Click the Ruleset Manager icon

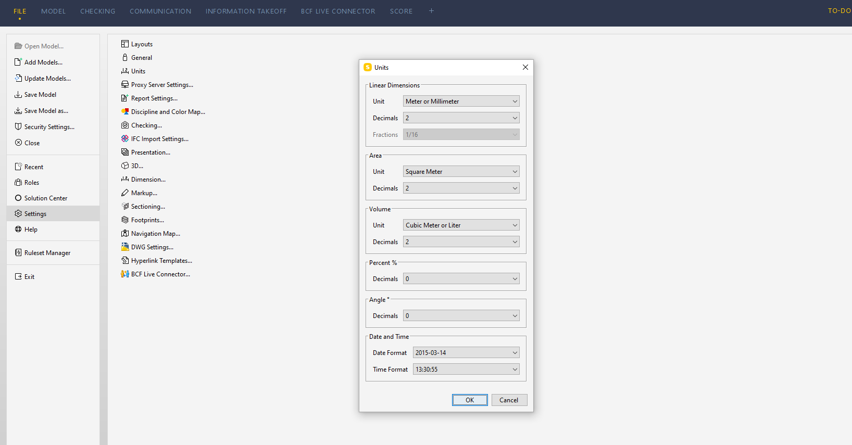coord(18,252)
